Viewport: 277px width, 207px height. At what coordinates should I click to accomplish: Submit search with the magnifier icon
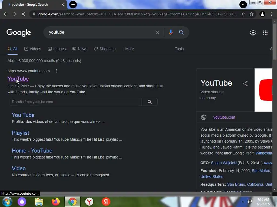point(181,32)
